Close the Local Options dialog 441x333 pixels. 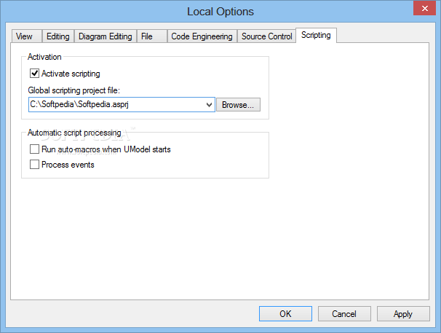point(424,9)
